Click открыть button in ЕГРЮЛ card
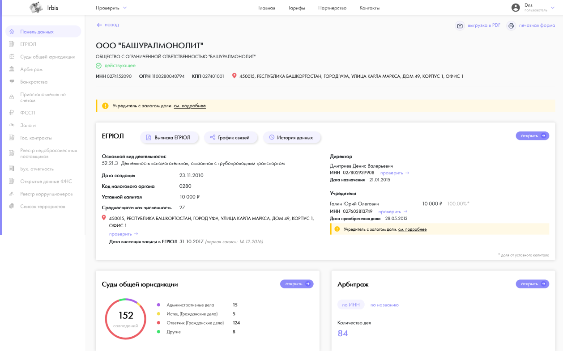The image size is (563, 351). 532,136
